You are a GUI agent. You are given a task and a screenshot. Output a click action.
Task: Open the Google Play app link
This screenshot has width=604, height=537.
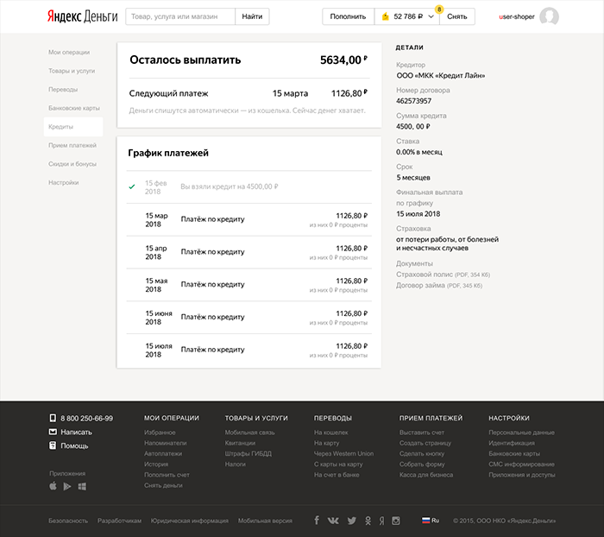(67, 487)
